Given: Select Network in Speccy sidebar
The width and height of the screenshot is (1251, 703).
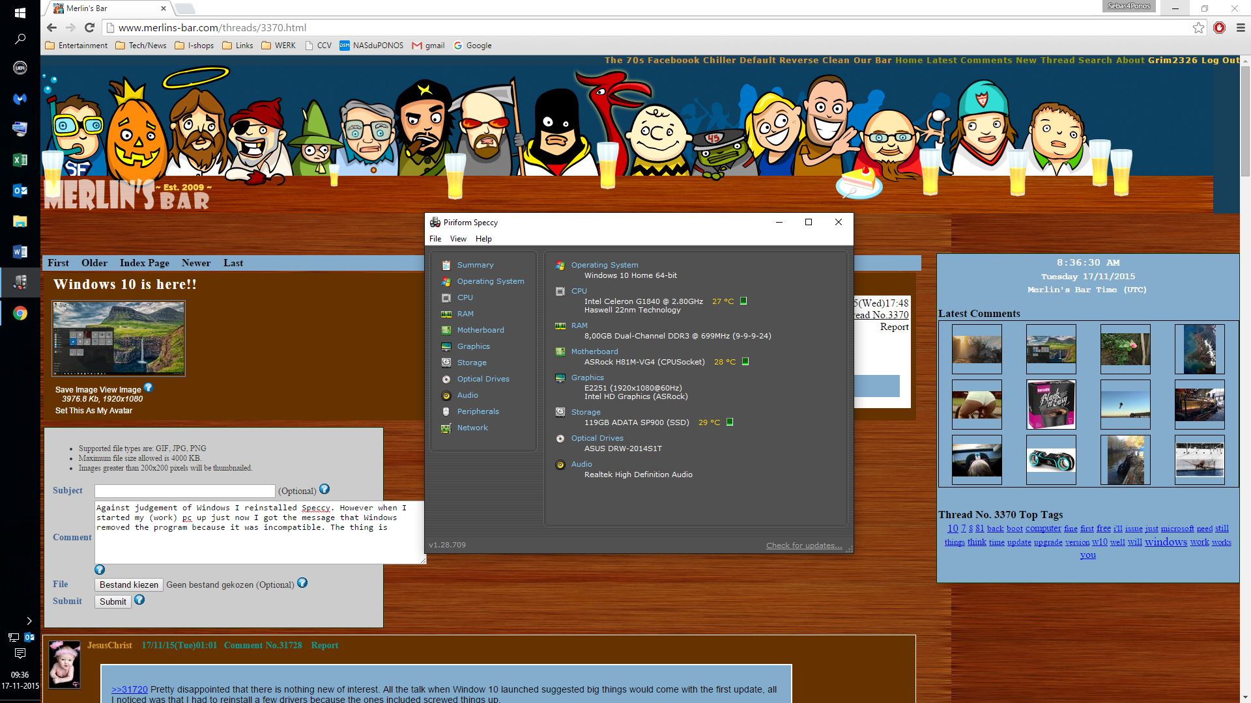Looking at the screenshot, I should pyautogui.click(x=472, y=428).
